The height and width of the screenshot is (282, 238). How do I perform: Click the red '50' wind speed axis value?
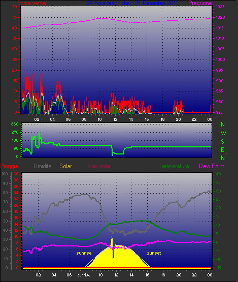coord(15,7)
